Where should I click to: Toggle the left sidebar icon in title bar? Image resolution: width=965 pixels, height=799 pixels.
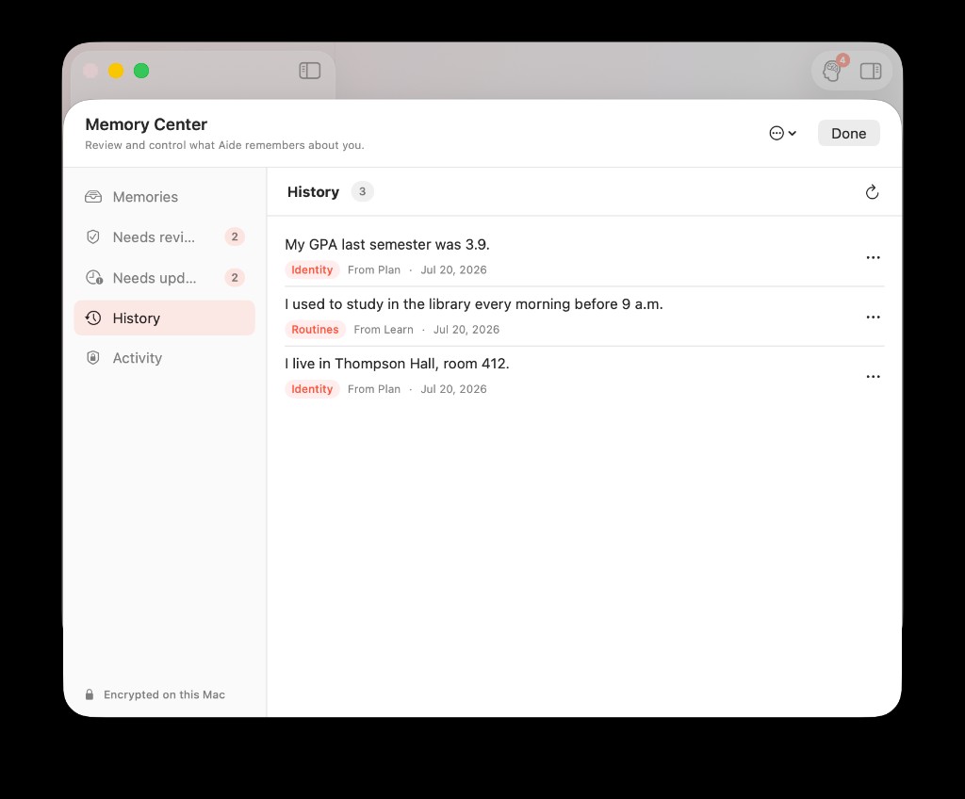click(309, 71)
